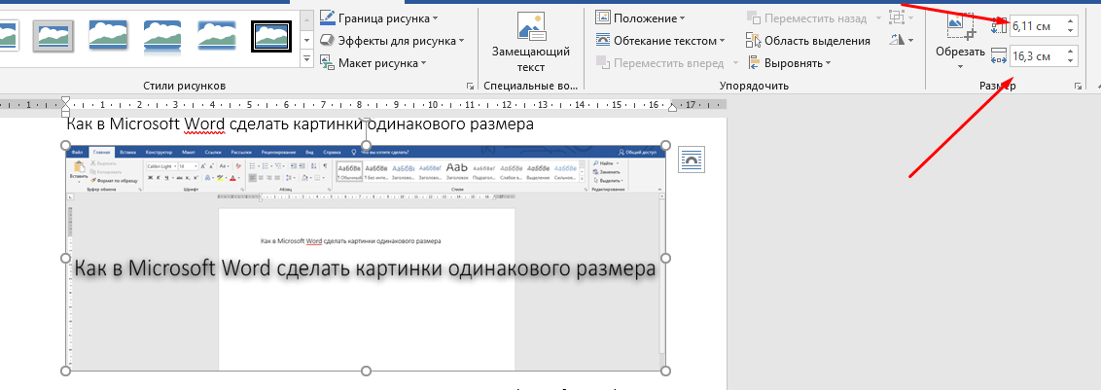This screenshot has height=390, width=1101.
Task: Expand the picture styles gallery More arrow
Action: 307,58
